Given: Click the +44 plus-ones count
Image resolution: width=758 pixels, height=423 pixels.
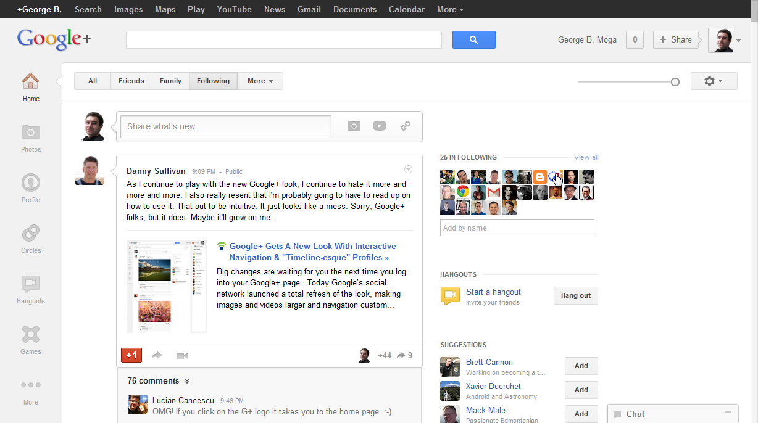Looking at the screenshot, I should tap(384, 355).
